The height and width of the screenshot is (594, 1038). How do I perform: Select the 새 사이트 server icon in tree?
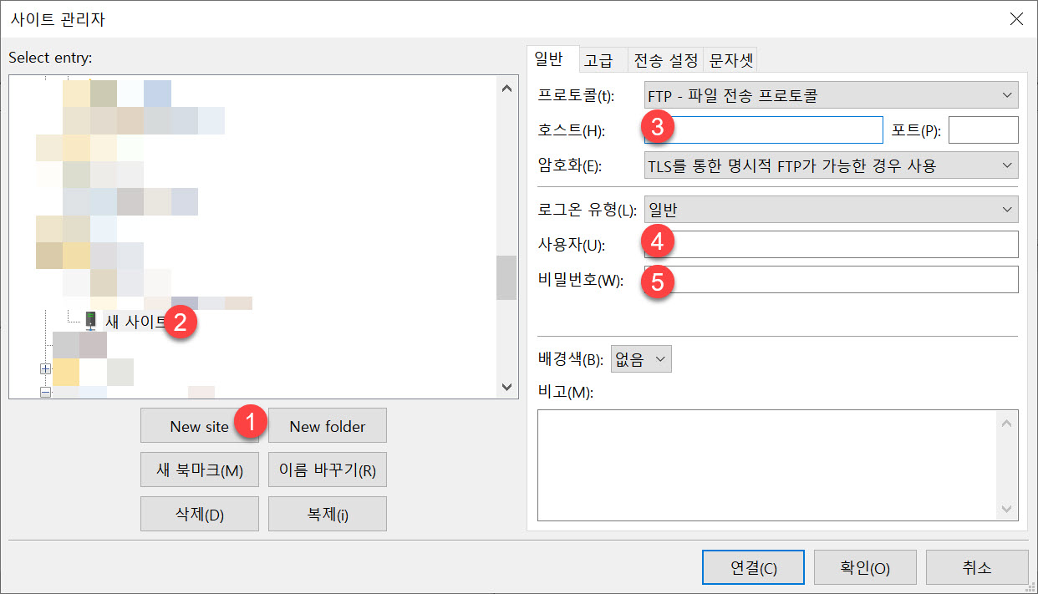point(89,320)
